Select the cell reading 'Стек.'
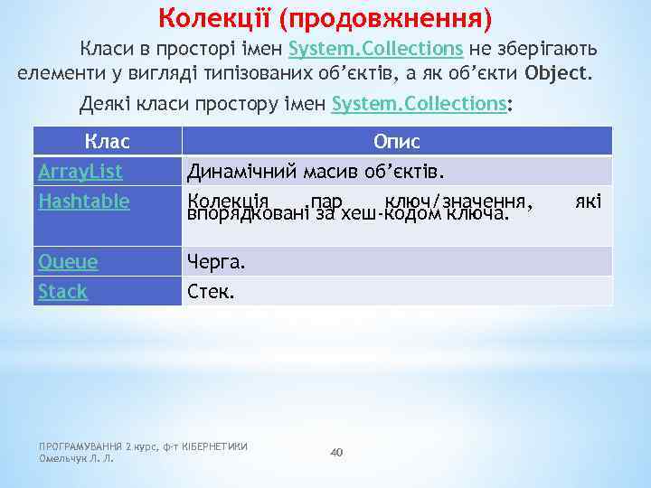 click(x=397, y=292)
